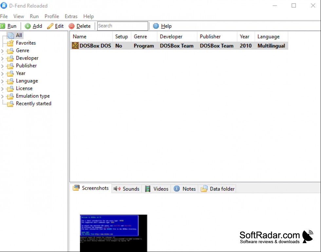The image size is (321, 252).
Task: Switch to the Videos tab
Action: coord(157,189)
